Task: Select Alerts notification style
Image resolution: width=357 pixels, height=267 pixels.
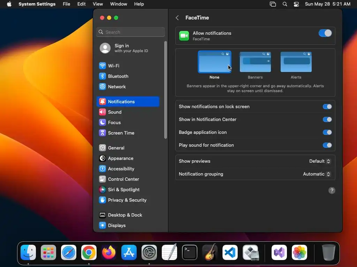Action: click(x=296, y=65)
